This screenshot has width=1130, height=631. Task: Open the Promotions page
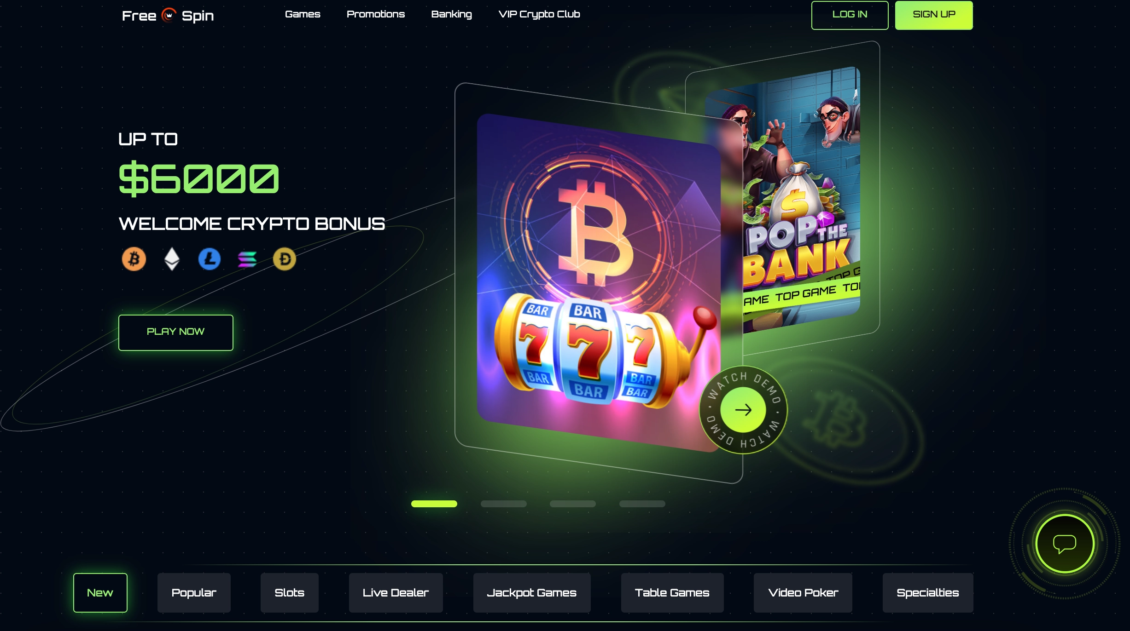tap(376, 14)
